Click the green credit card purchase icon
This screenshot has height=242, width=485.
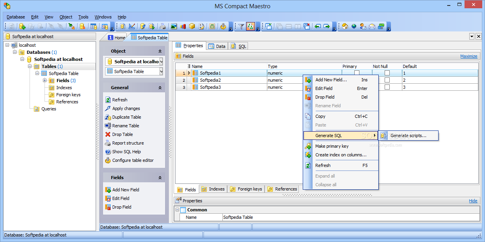click(x=381, y=26)
